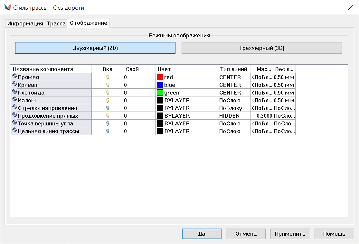This screenshot has height=244, width=359.
Task: Click the icon beside Цельная линия трассы
Action: click(x=14, y=131)
